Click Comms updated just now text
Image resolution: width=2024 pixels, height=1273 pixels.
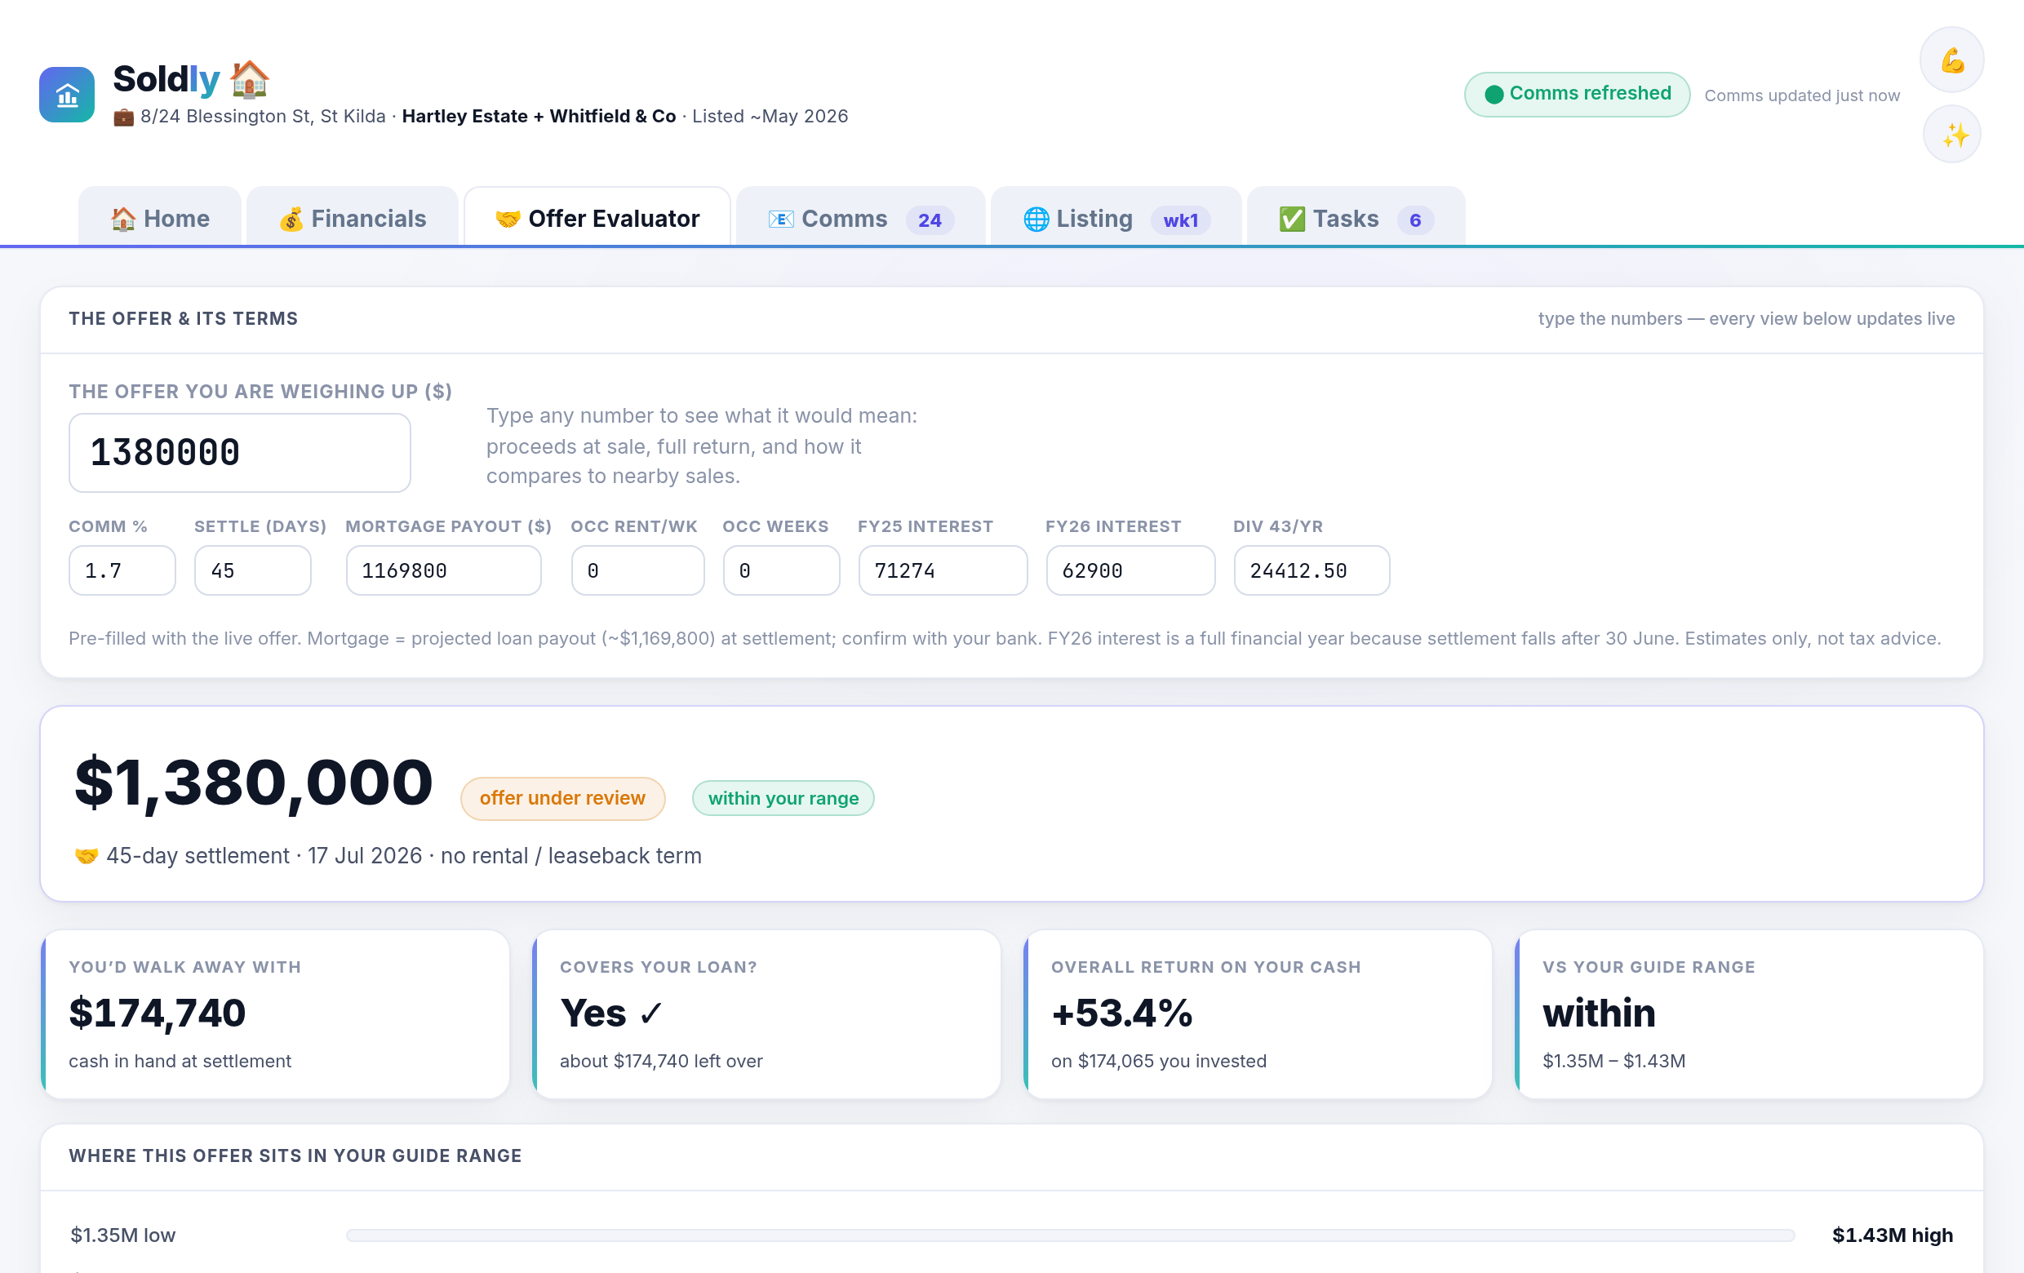pos(1801,95)
